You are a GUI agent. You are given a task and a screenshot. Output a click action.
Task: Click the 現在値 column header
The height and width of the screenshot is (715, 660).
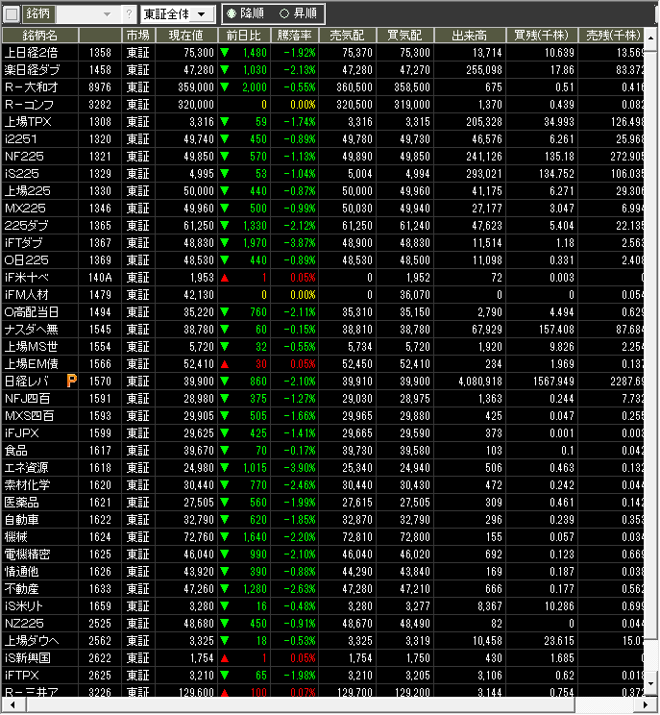tap(185, 35)
